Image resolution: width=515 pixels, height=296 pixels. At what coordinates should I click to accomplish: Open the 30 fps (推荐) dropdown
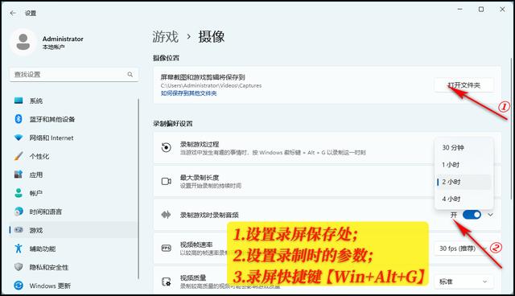(x=463, y=249)
